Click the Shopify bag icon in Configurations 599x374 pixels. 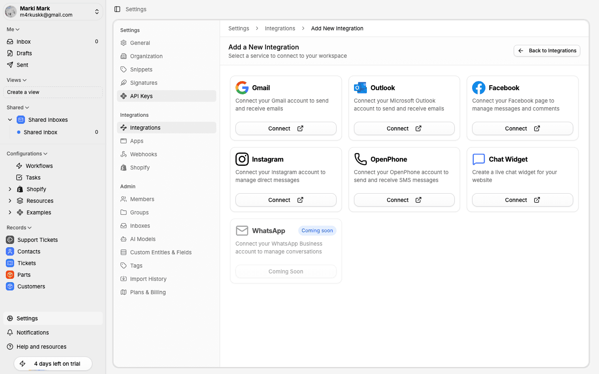(x=20, y=189)
